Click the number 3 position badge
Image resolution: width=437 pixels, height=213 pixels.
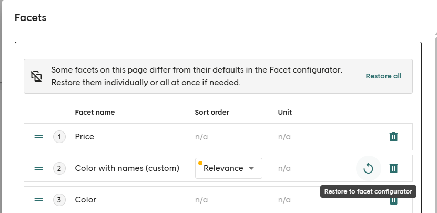(x=59, y=200)
